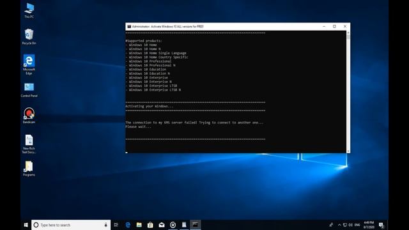The image size is (409, 230).
Task: Open the Control Panel desktop shortcut
Action: 29,90
